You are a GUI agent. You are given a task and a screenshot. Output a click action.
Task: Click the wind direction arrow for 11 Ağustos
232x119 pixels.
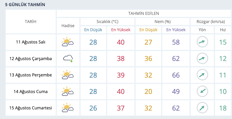(202, 42)
